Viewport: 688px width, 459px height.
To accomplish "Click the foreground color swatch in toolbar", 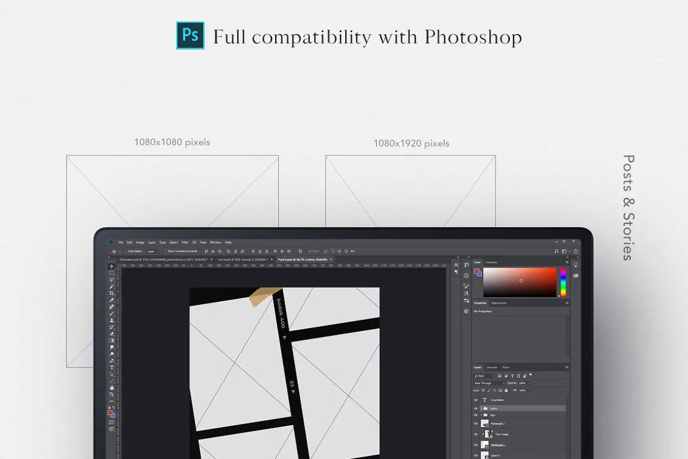I will tap(110, 413).
